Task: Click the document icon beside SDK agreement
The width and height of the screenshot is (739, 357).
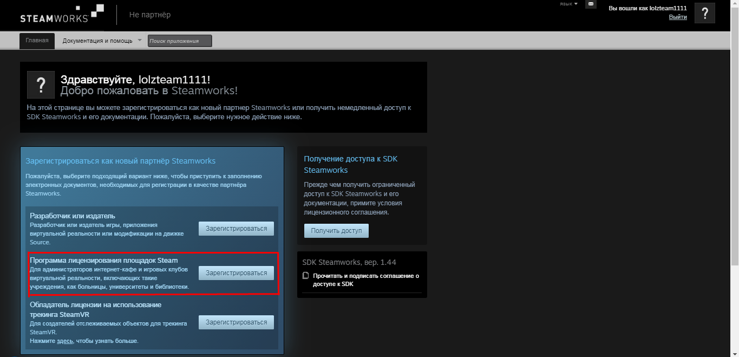Action: tap(306, 276)
